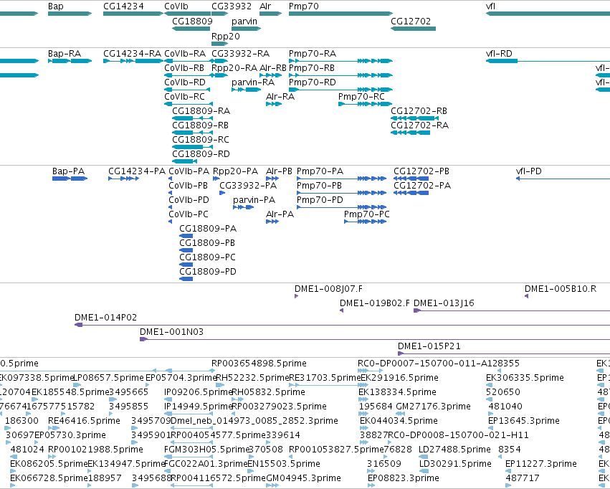
Task: Click the Pmp70-PB protein label
Action: coord(319,186)
